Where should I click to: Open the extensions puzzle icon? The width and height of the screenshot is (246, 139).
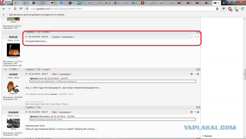[x=217, y=9]
